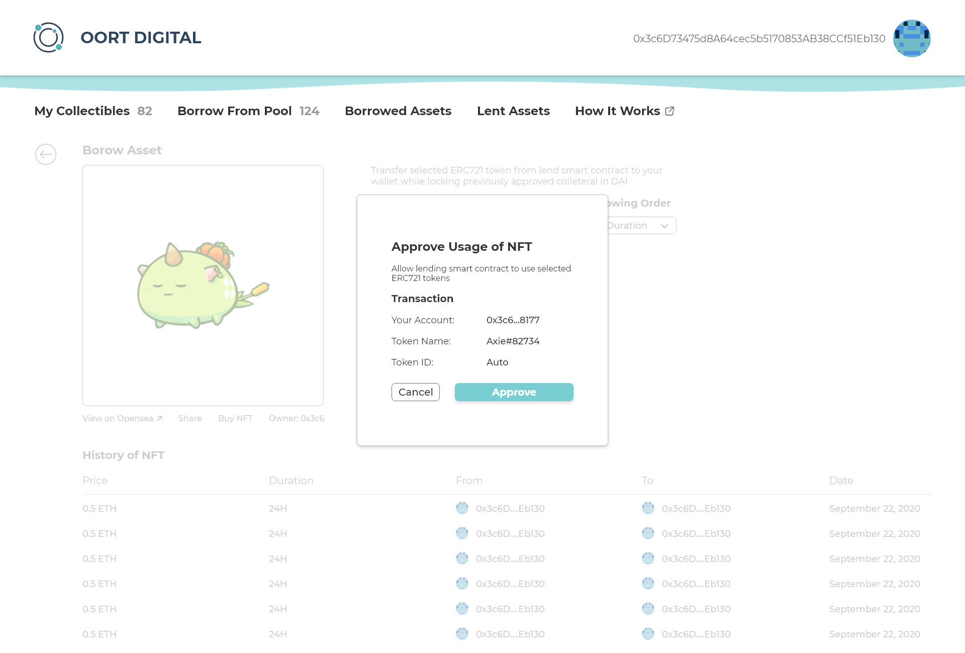
Task: Click the external link icon beside How It Works
Action: (x=669, y=111)
